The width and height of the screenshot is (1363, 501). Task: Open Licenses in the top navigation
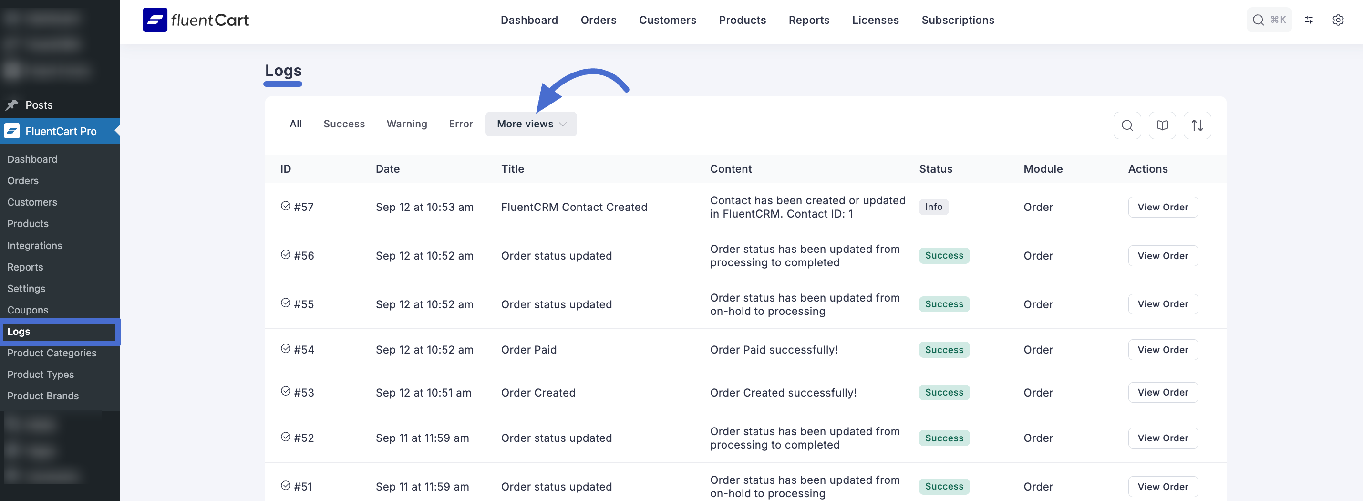[875, 20]
